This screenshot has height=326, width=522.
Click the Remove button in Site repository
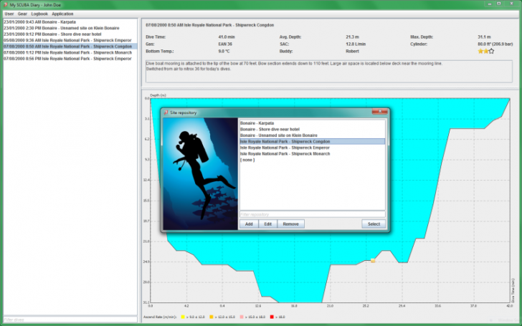click(x=290, y=224)
